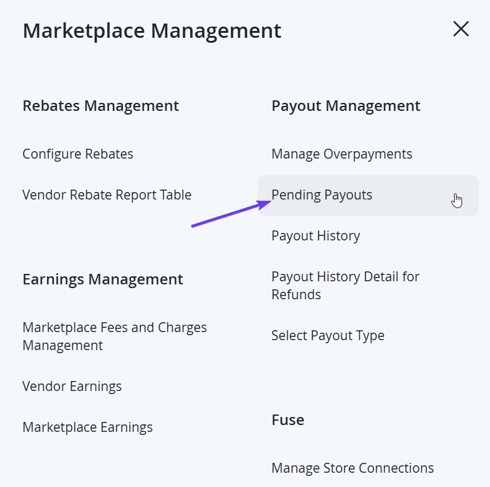Open the Vendor Rebate Report Table

(107, 195)
